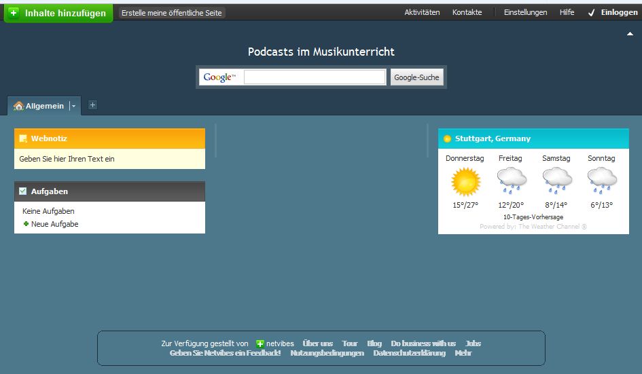The image size is (642, 374).
Task: Open the Tour footer link
Action: [x=350, y=343]
